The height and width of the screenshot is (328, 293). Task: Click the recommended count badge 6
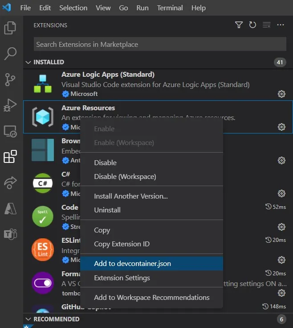(x=281, y=319)
